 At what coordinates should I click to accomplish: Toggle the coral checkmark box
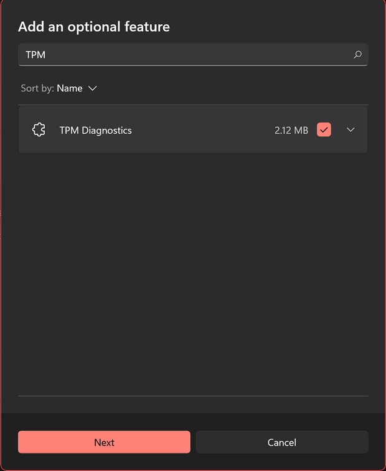coord(324,129)
